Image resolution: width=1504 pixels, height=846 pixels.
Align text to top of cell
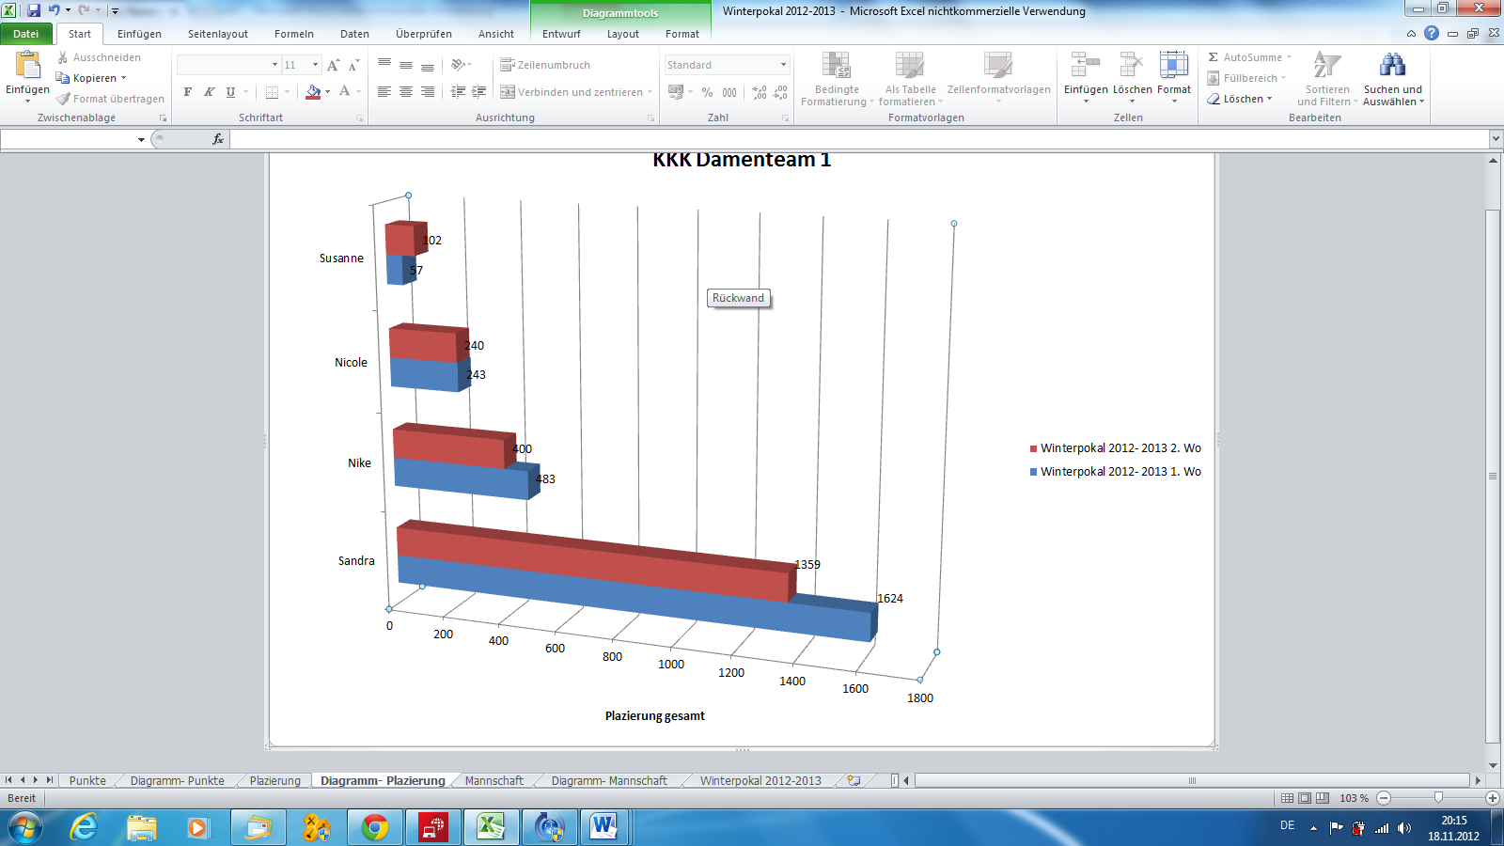click(x=384, y=65)
